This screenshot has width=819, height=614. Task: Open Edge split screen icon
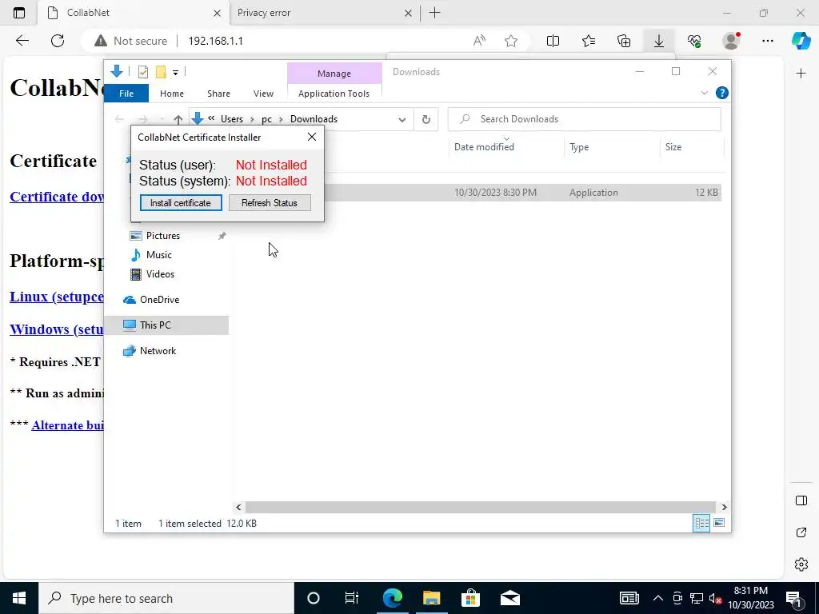point(553,41)
